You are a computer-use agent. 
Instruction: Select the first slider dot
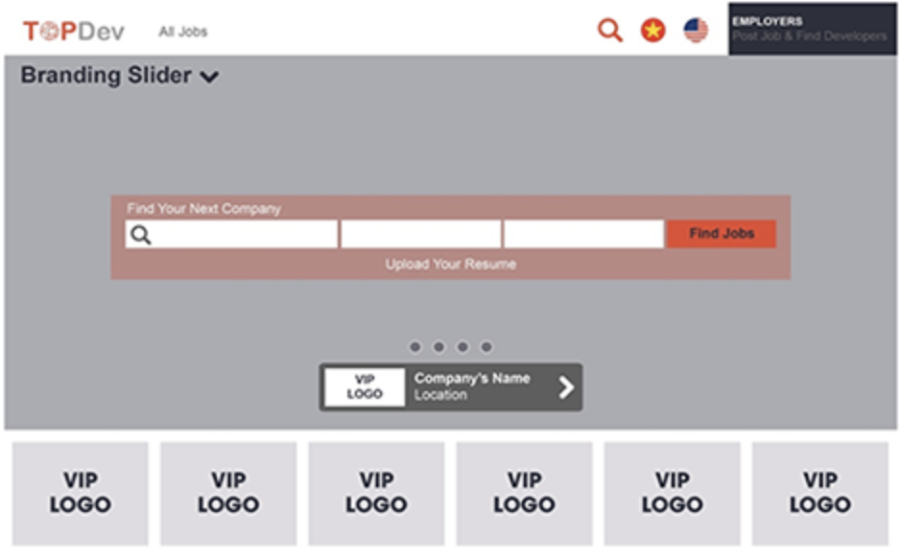point(414,347)
